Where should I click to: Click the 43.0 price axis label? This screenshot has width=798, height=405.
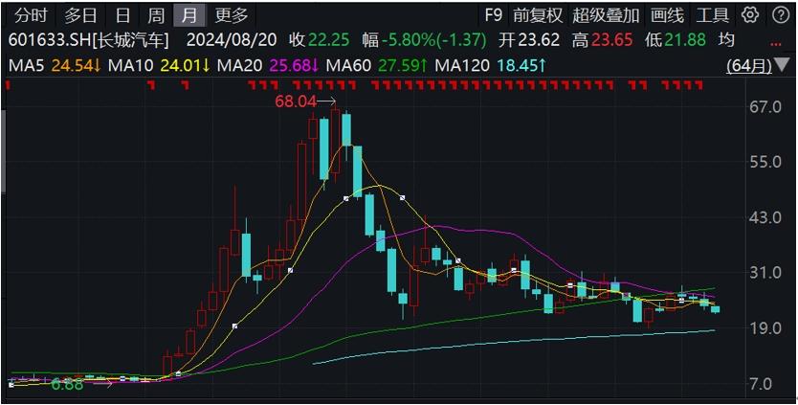coord(766,217)
